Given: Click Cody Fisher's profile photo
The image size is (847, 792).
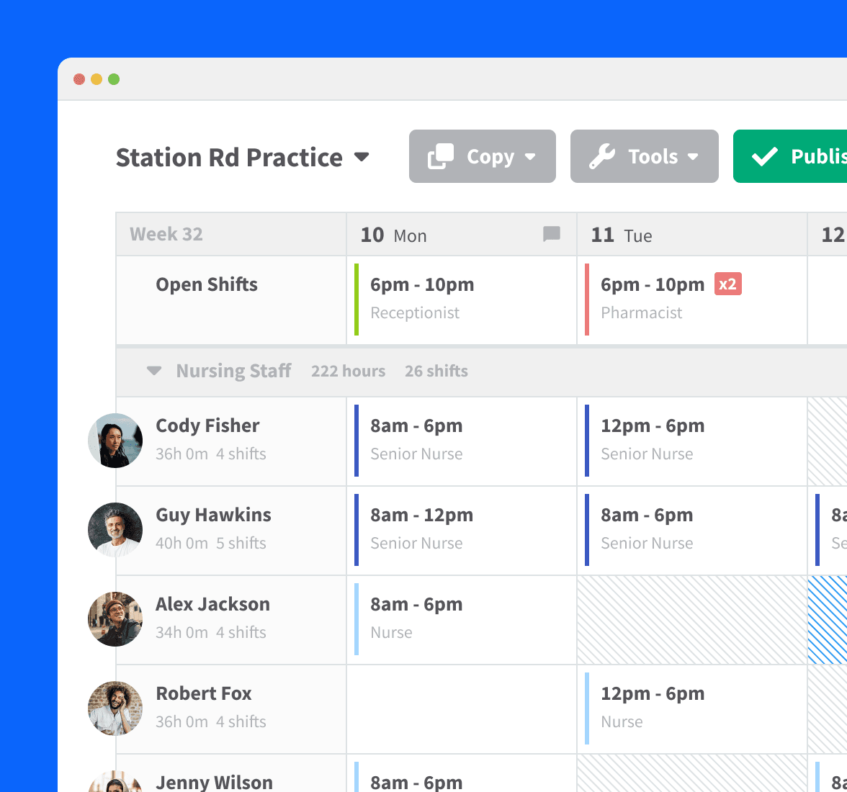Looking at the screenshot, I should 115,441.
